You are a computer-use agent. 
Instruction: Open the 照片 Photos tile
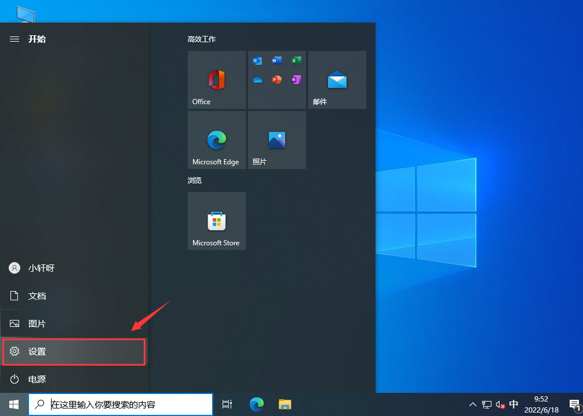pyautogui.click(x=276, y=140)
